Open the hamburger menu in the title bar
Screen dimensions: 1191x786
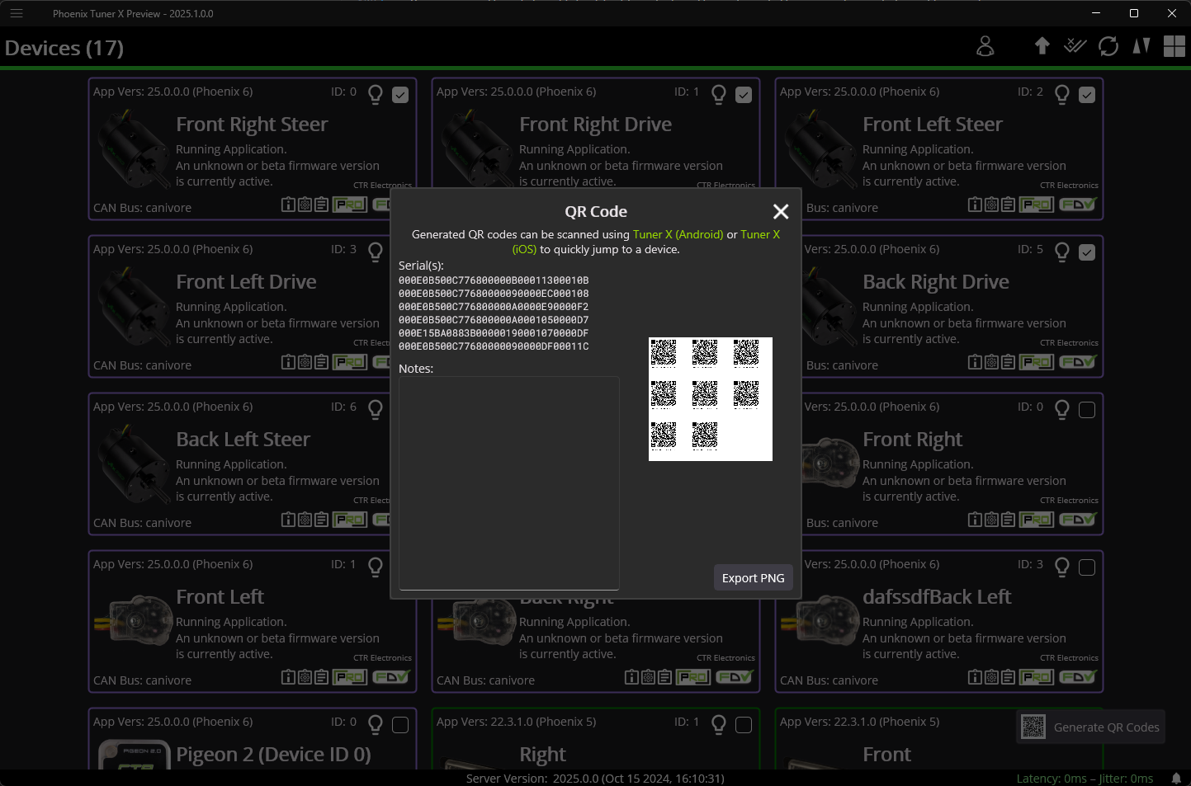tap(17, 13)
